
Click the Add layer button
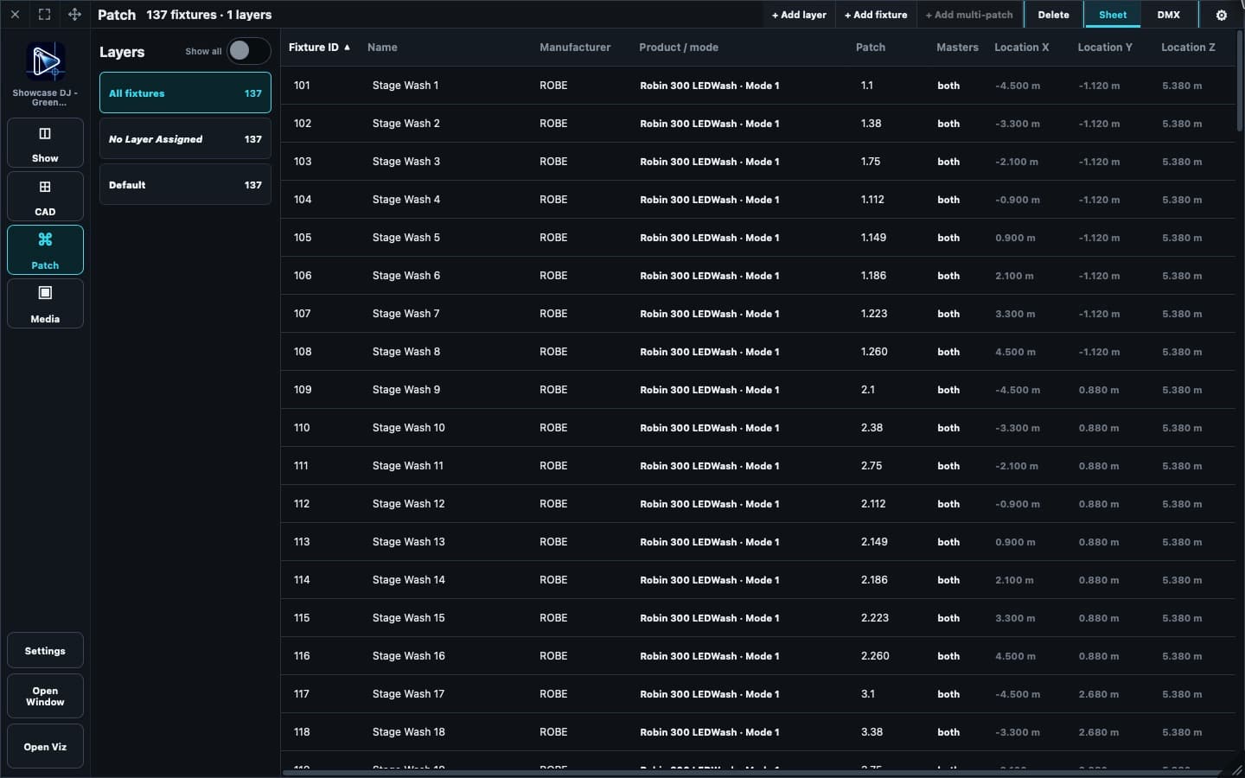coord(799,15)
